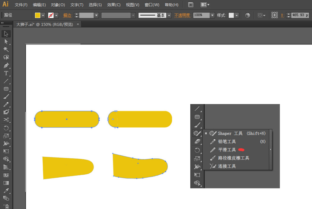Open the 效果(C) menu

click(114, 5)
